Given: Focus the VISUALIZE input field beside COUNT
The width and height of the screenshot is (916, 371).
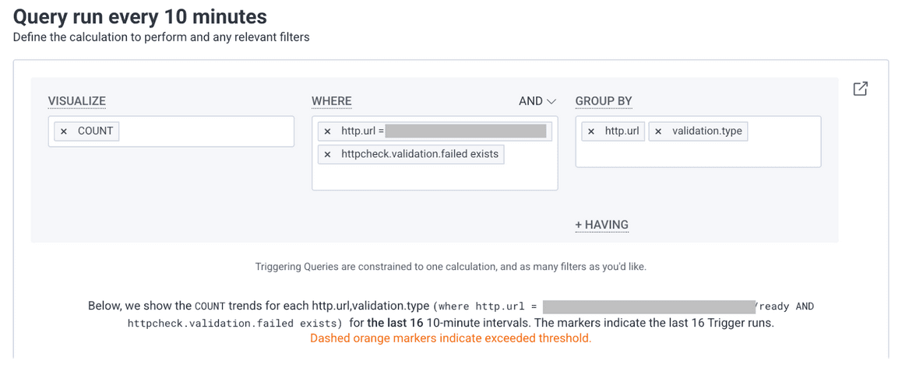Looking at the screenshot, I should click(x=203, y=131).
